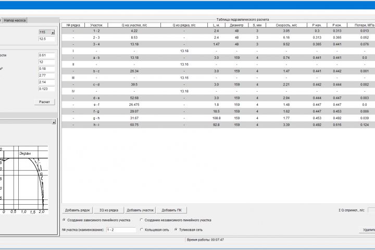Click the S, мм column header
This screenshot has height=250, width=375.
(257, 25)
